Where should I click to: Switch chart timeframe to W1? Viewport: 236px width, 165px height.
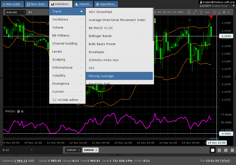(174, 12)
